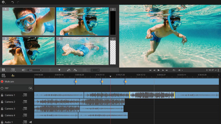
Task: Select the highlighted clip on Camera 1 track
Action: pyautogui.click(x=152, y=95)
